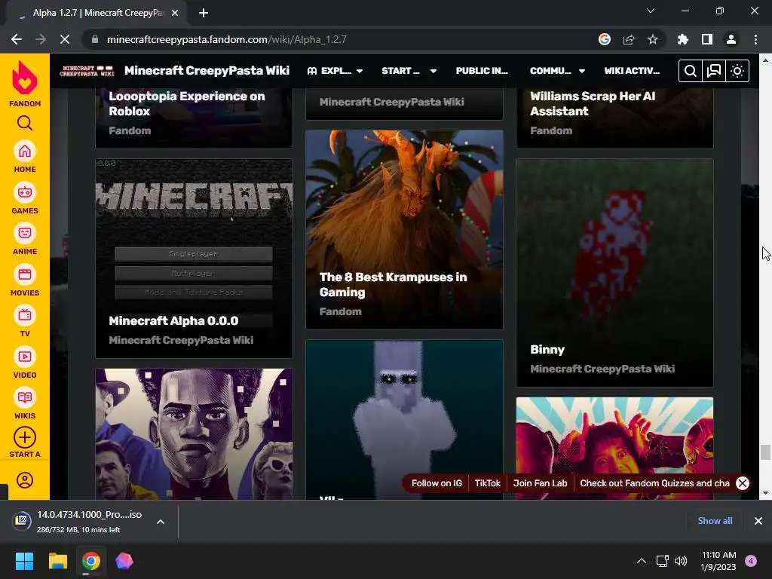Open the user profile icon in the sidebar
The width and height of the screenshot is (772, 579).
[25, 480]
